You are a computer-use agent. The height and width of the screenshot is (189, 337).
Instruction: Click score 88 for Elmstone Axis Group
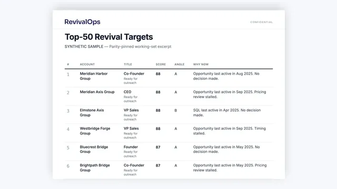pyautogui.click(x=158, y=110)
